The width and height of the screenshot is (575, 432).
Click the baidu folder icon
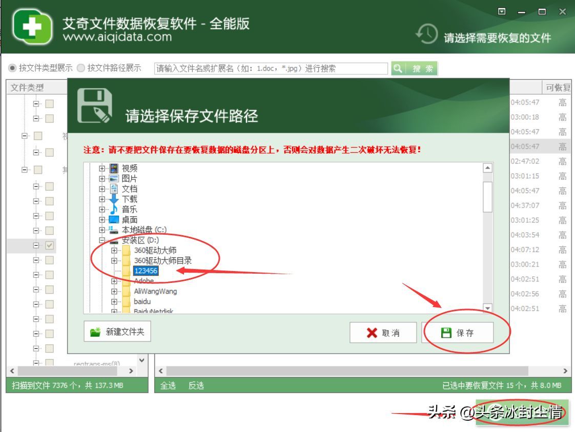[127, 302]
